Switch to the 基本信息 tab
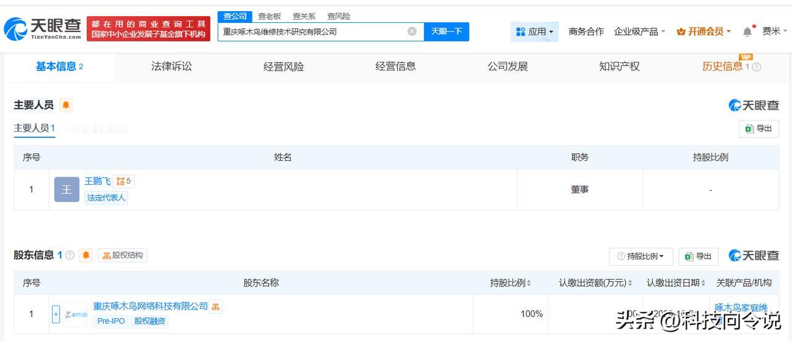The image size is (792, 341). (59, 67)
